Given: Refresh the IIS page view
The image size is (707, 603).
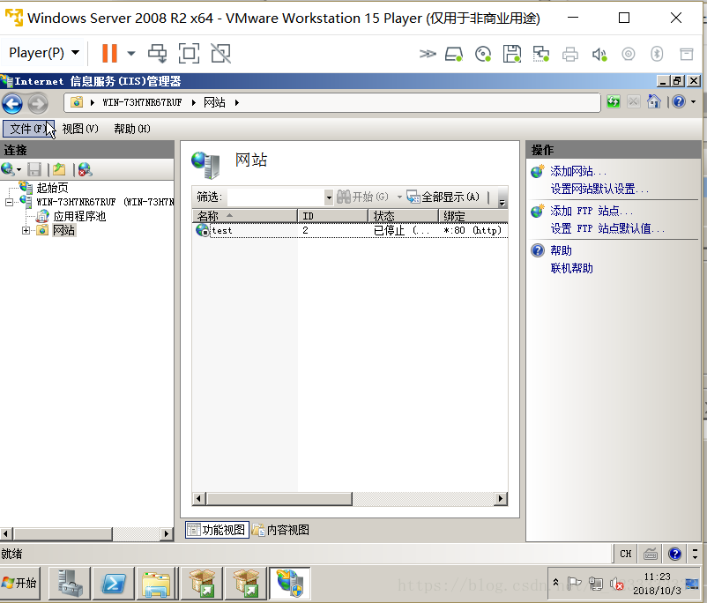Looking at the screenshot, I should pyautogui.click(x=614, y=102).
